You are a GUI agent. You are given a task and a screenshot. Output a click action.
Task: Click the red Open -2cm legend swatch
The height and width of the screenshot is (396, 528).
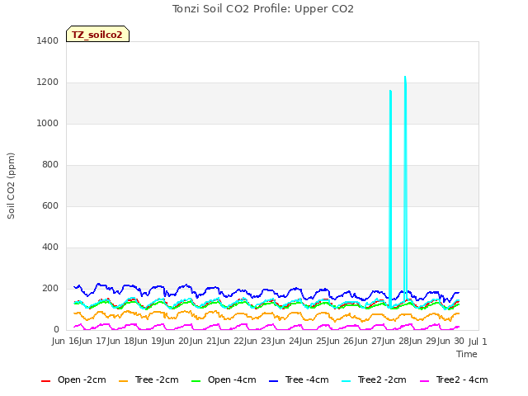(45, 381)
